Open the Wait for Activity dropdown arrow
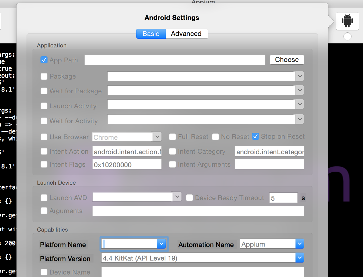 pos(300,119)
